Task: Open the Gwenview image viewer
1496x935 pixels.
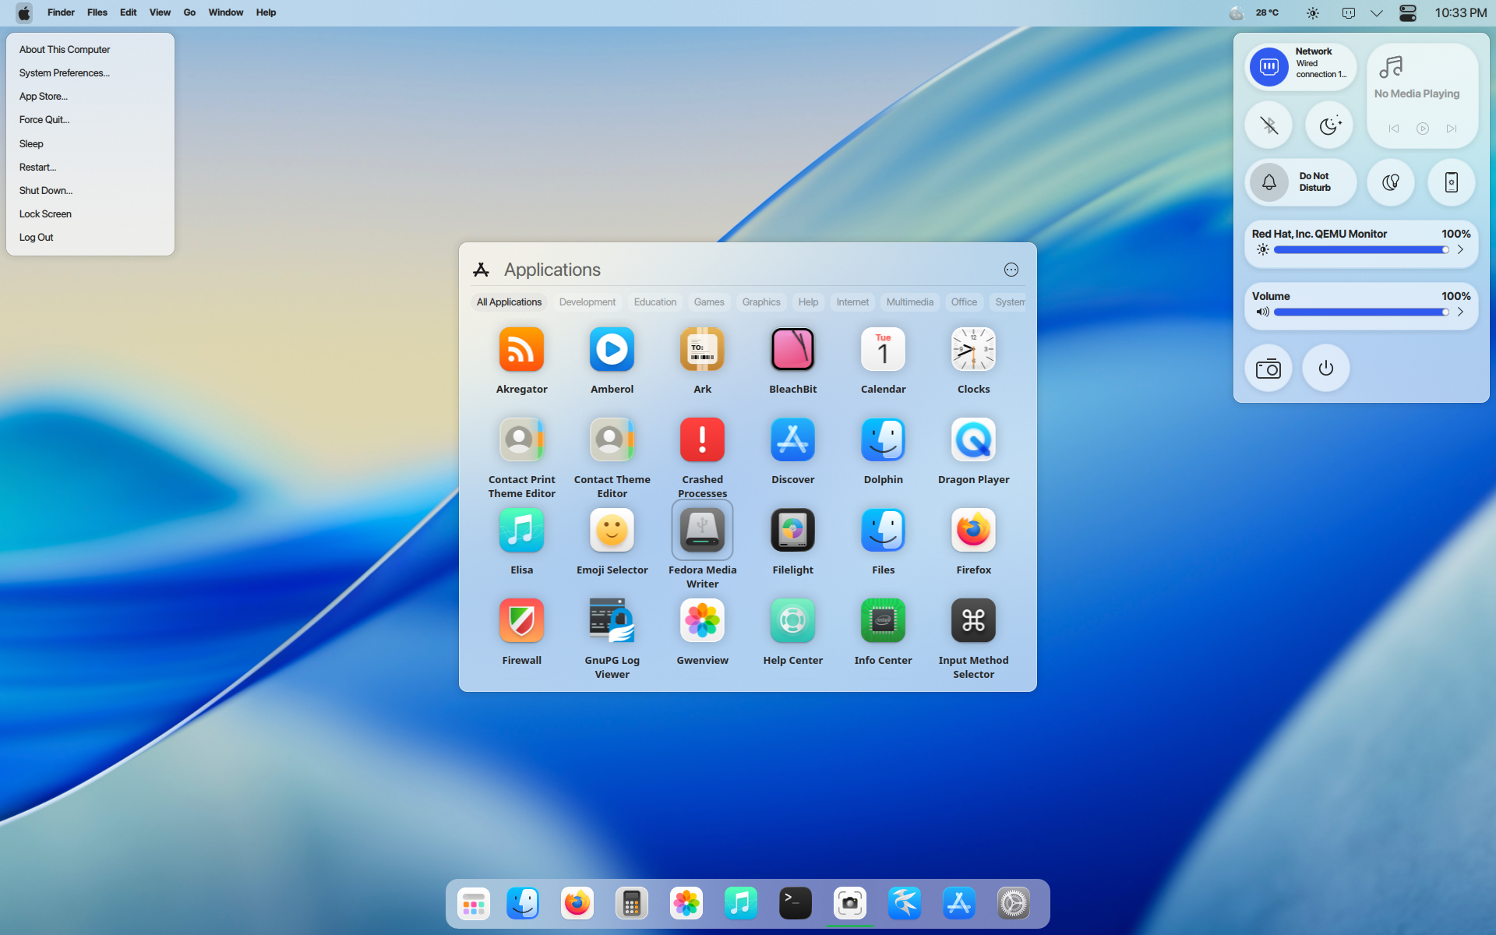Action: pyautogui.click(x=702, y=621)
